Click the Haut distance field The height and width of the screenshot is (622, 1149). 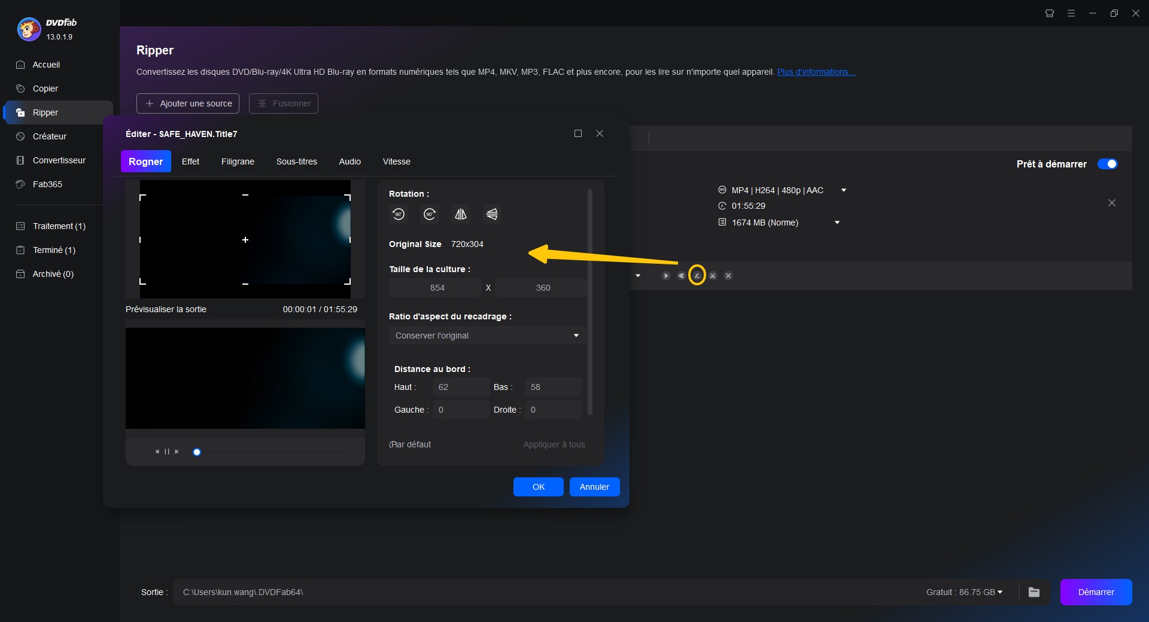click(461, 387)
